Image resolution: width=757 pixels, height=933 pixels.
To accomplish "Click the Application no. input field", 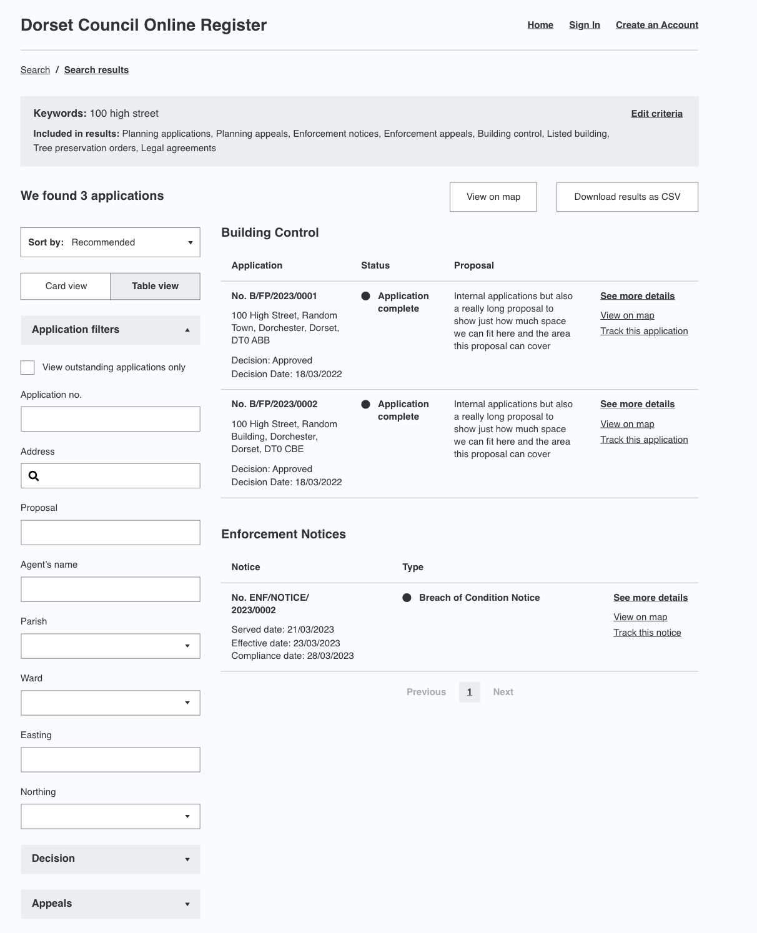I will [110, 418].
